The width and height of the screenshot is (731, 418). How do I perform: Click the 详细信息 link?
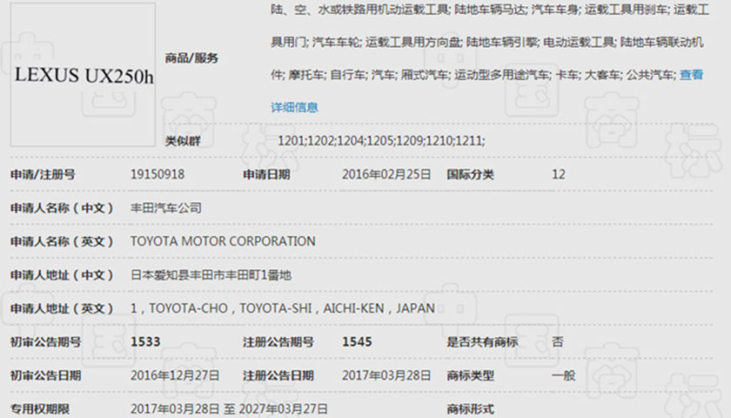tap(294, 108)
